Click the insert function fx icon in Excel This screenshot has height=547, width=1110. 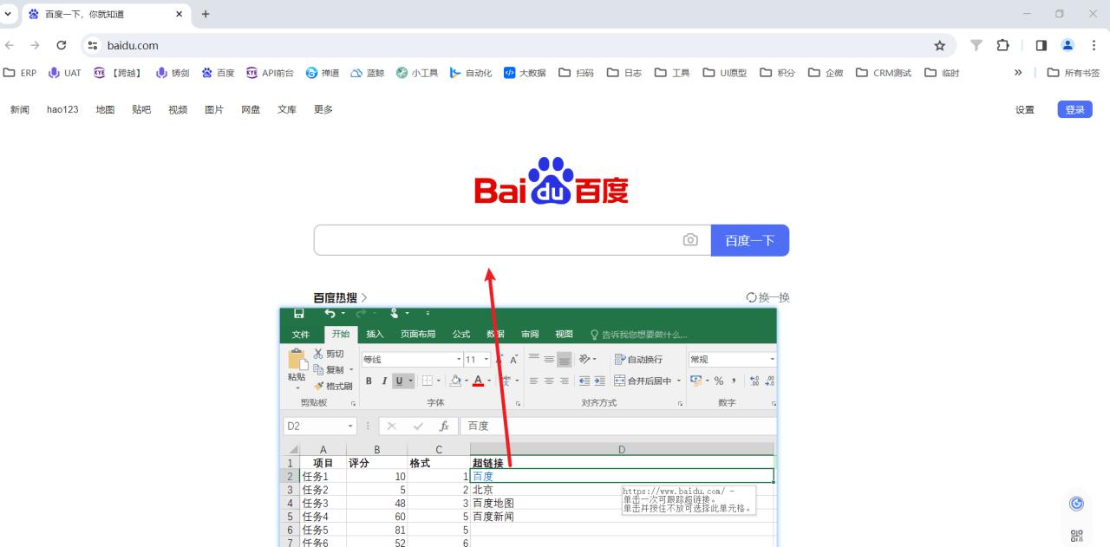tap(444, 427)
